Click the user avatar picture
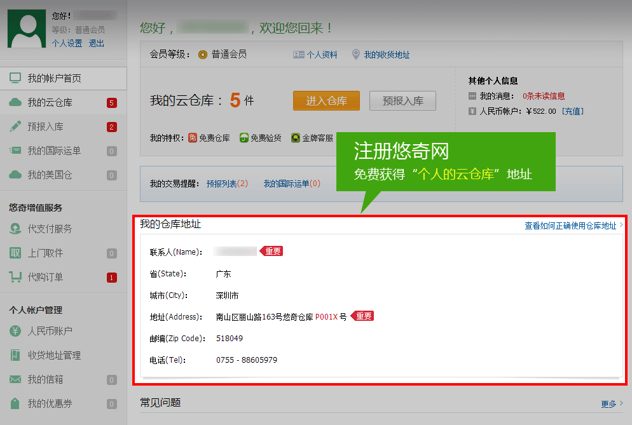632x425 pixels. coord(27,29)
